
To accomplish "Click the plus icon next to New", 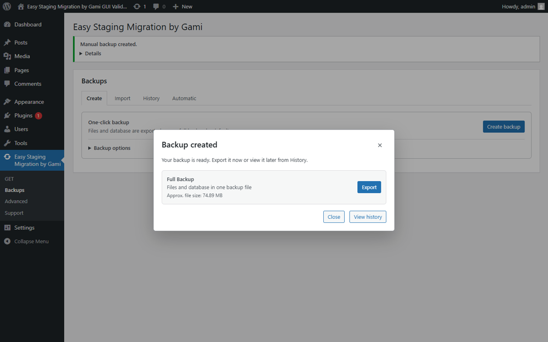I will pos(175,7).
